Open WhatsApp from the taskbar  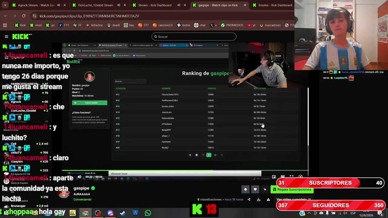148,213
